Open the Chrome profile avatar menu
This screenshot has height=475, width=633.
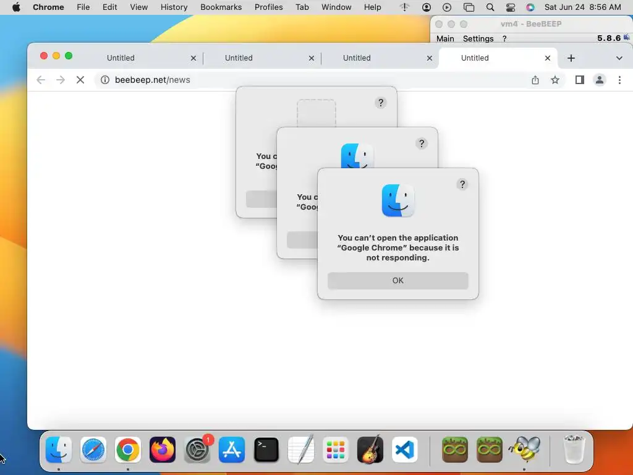(x=600, y=80)
